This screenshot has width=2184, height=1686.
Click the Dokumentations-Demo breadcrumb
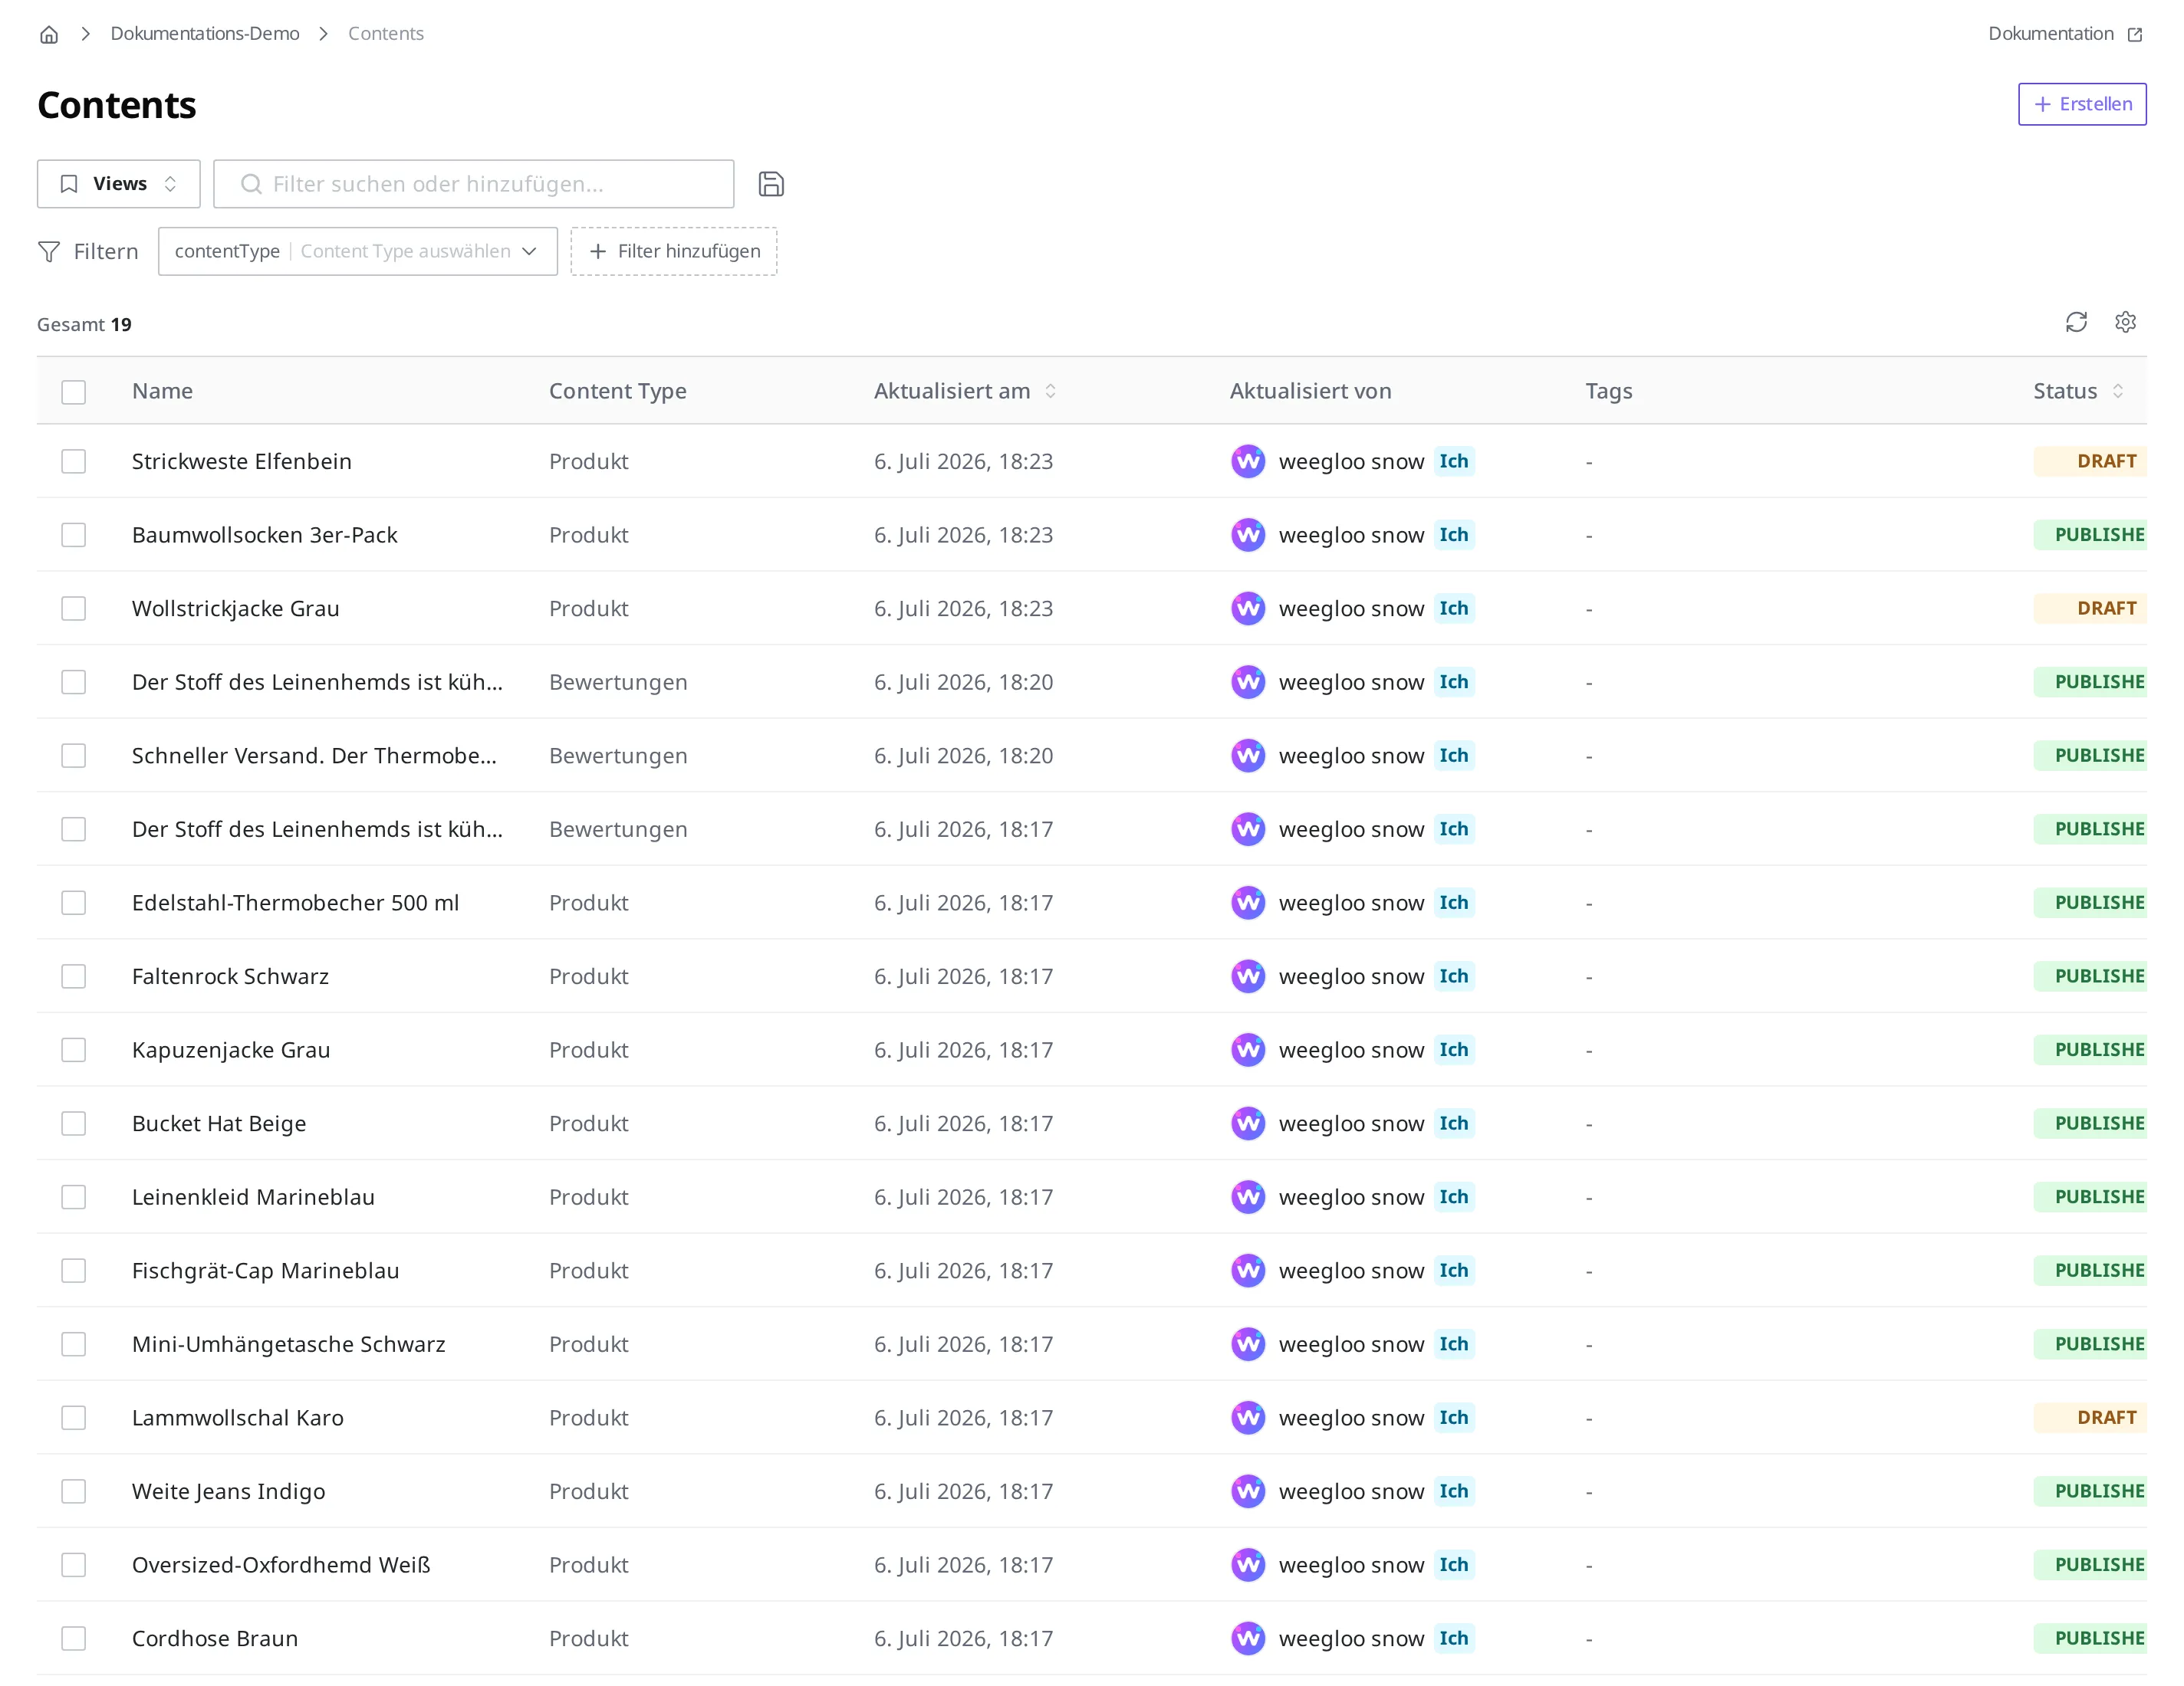205,33
